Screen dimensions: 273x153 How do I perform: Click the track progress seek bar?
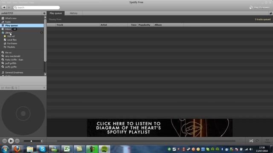click(146, 141)
